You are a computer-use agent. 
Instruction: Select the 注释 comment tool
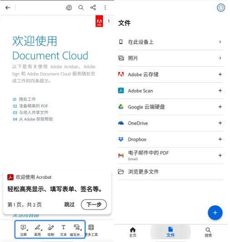24,230
